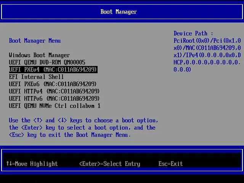Screen dimensions: 244x183
Task: Select UEFI QEMU NVMe Ctrl collabvm 1
Action: point(55,106)
